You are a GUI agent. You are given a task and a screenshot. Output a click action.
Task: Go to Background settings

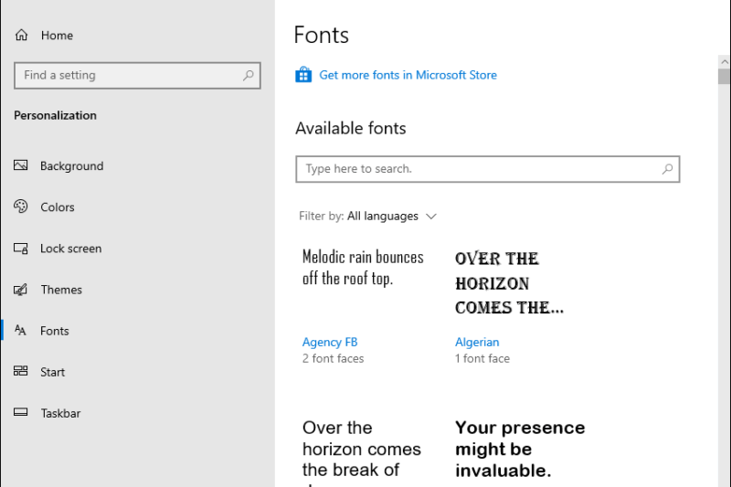coord(72,166)
